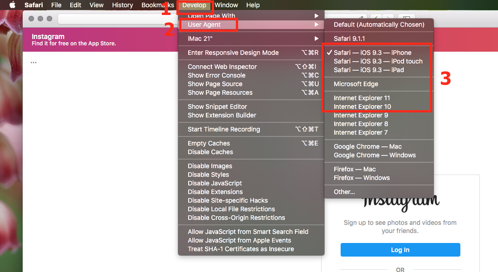498x272 pixels.
Task: Click the Log In button
Action: (x=400, y=250)
